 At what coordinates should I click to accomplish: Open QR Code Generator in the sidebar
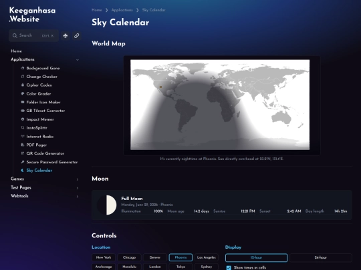[45, 153]
